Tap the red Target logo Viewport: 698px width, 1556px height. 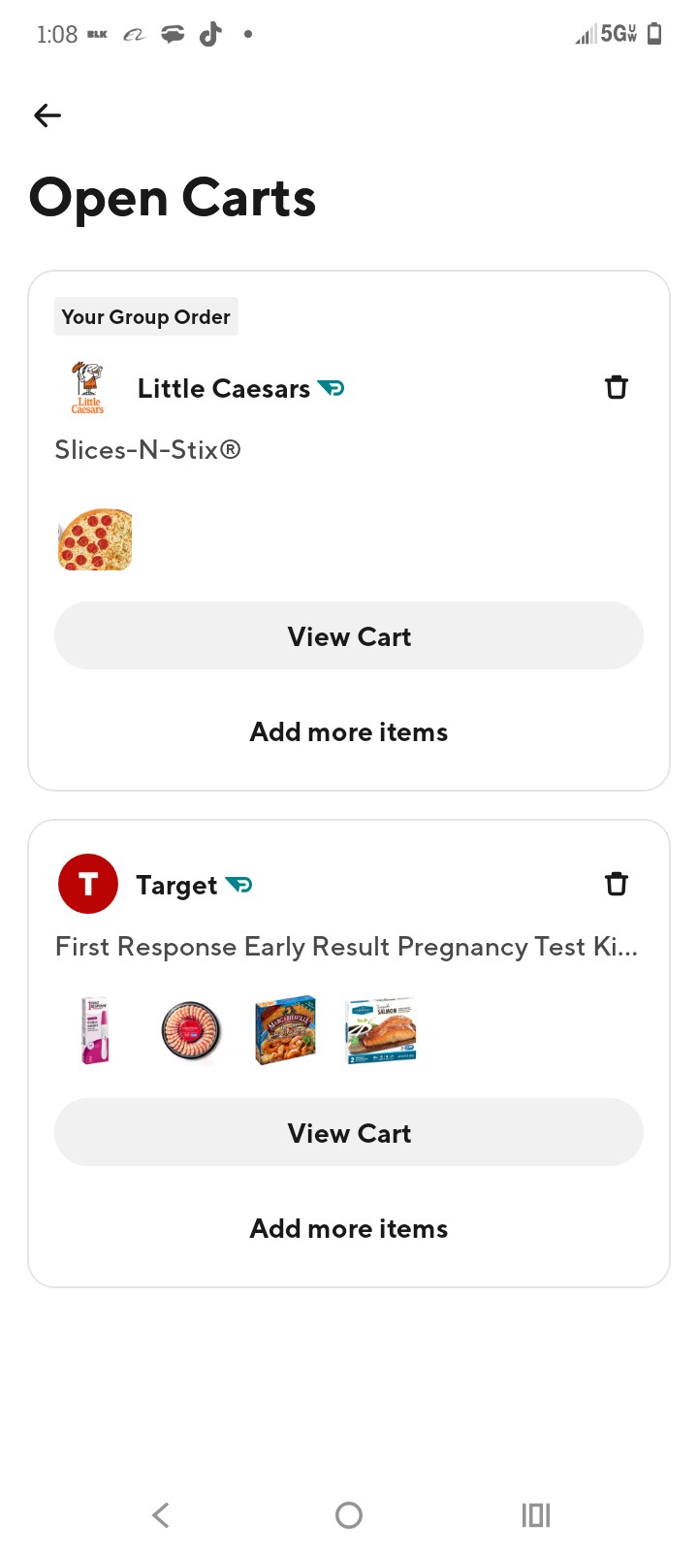88,884
